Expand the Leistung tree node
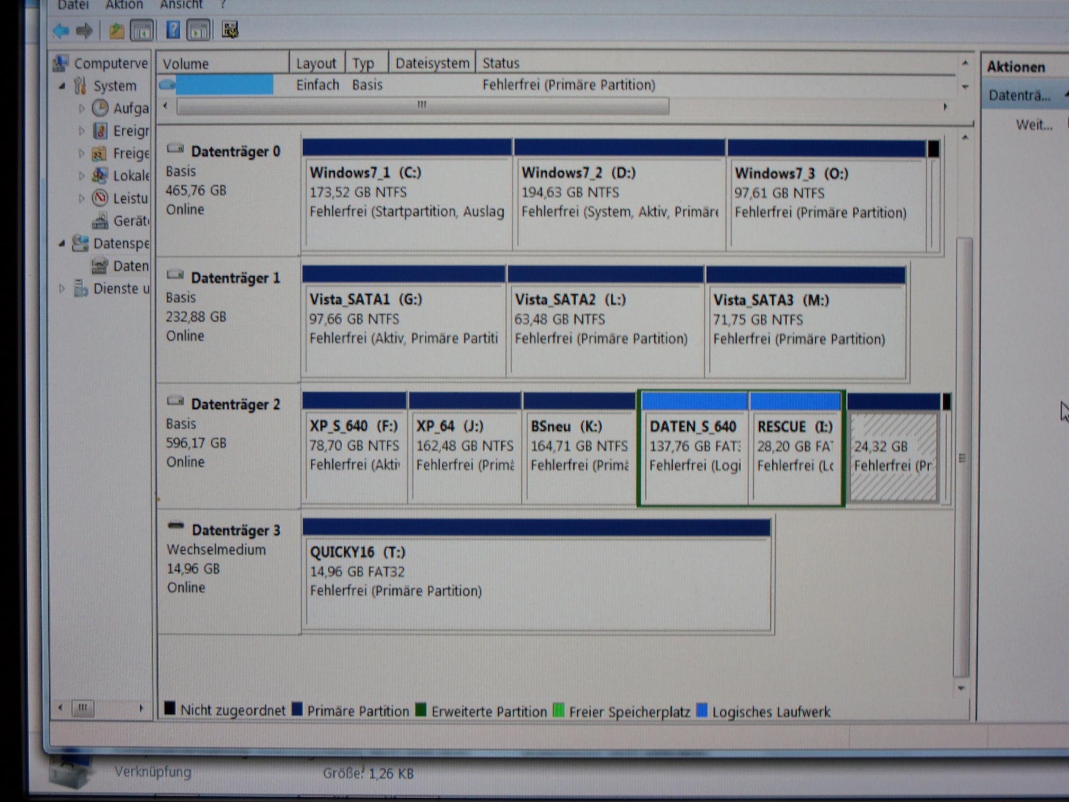Viewport: 1069px width, 802px height. tap(82, 198)
